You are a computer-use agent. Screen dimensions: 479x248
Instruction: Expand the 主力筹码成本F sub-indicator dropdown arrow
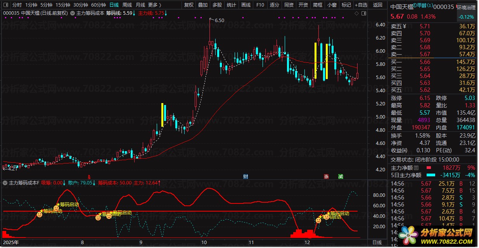click(x=5, y=183)
